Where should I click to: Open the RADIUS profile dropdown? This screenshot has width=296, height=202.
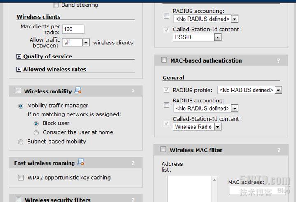pyautogui.click(x=250, y=90)
